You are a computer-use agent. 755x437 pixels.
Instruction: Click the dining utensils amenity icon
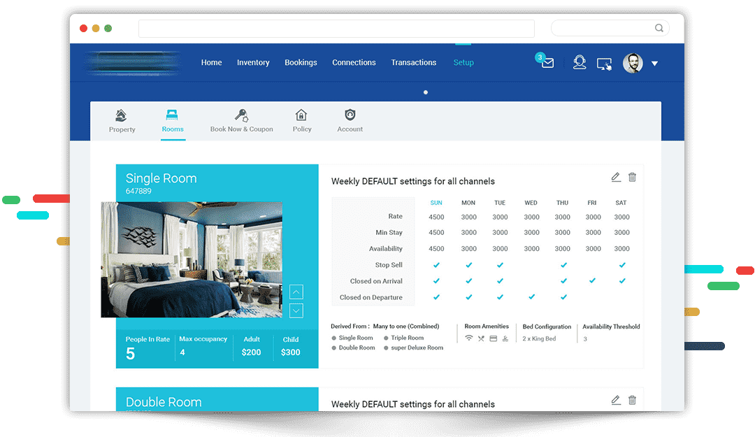pos(481,338)
